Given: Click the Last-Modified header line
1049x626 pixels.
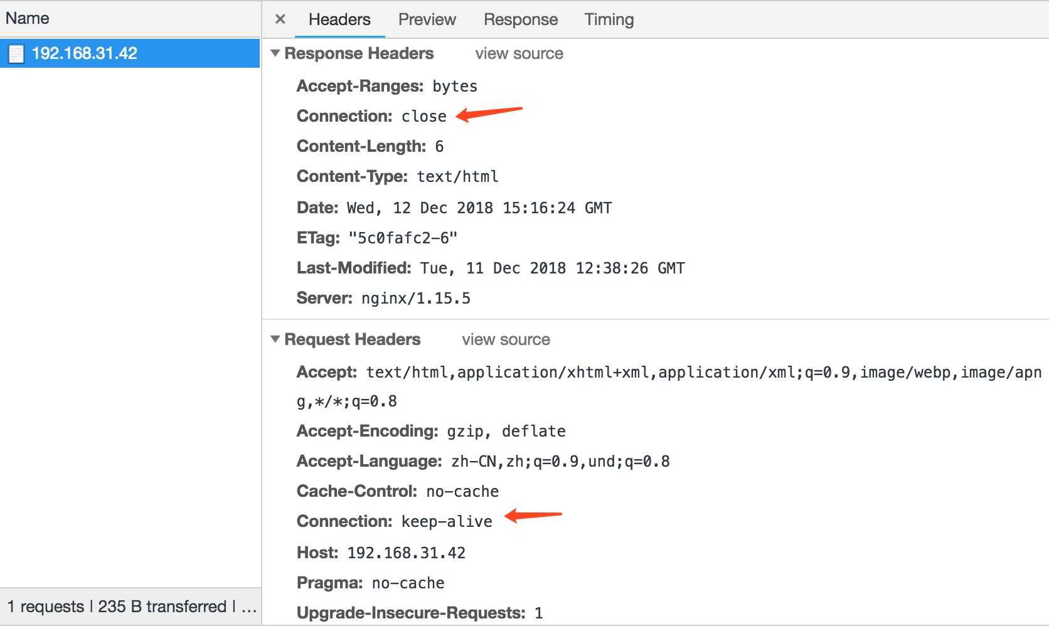Looking at the screenshot, I should (x=491, y=268).
